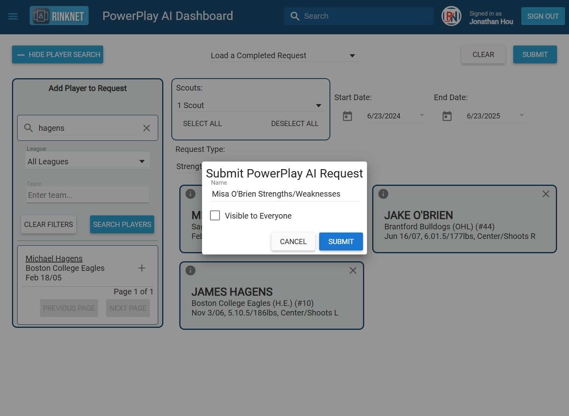Cancel the Submit PowerPlay AI Request dialog
569x416 pixels.
pyautogui.click(x=293, y=242)
